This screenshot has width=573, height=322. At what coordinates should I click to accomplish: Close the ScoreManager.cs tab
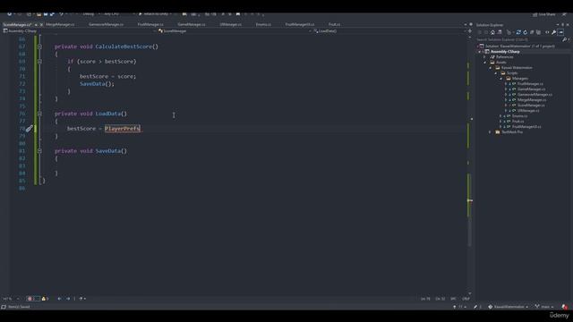[41, 25]
